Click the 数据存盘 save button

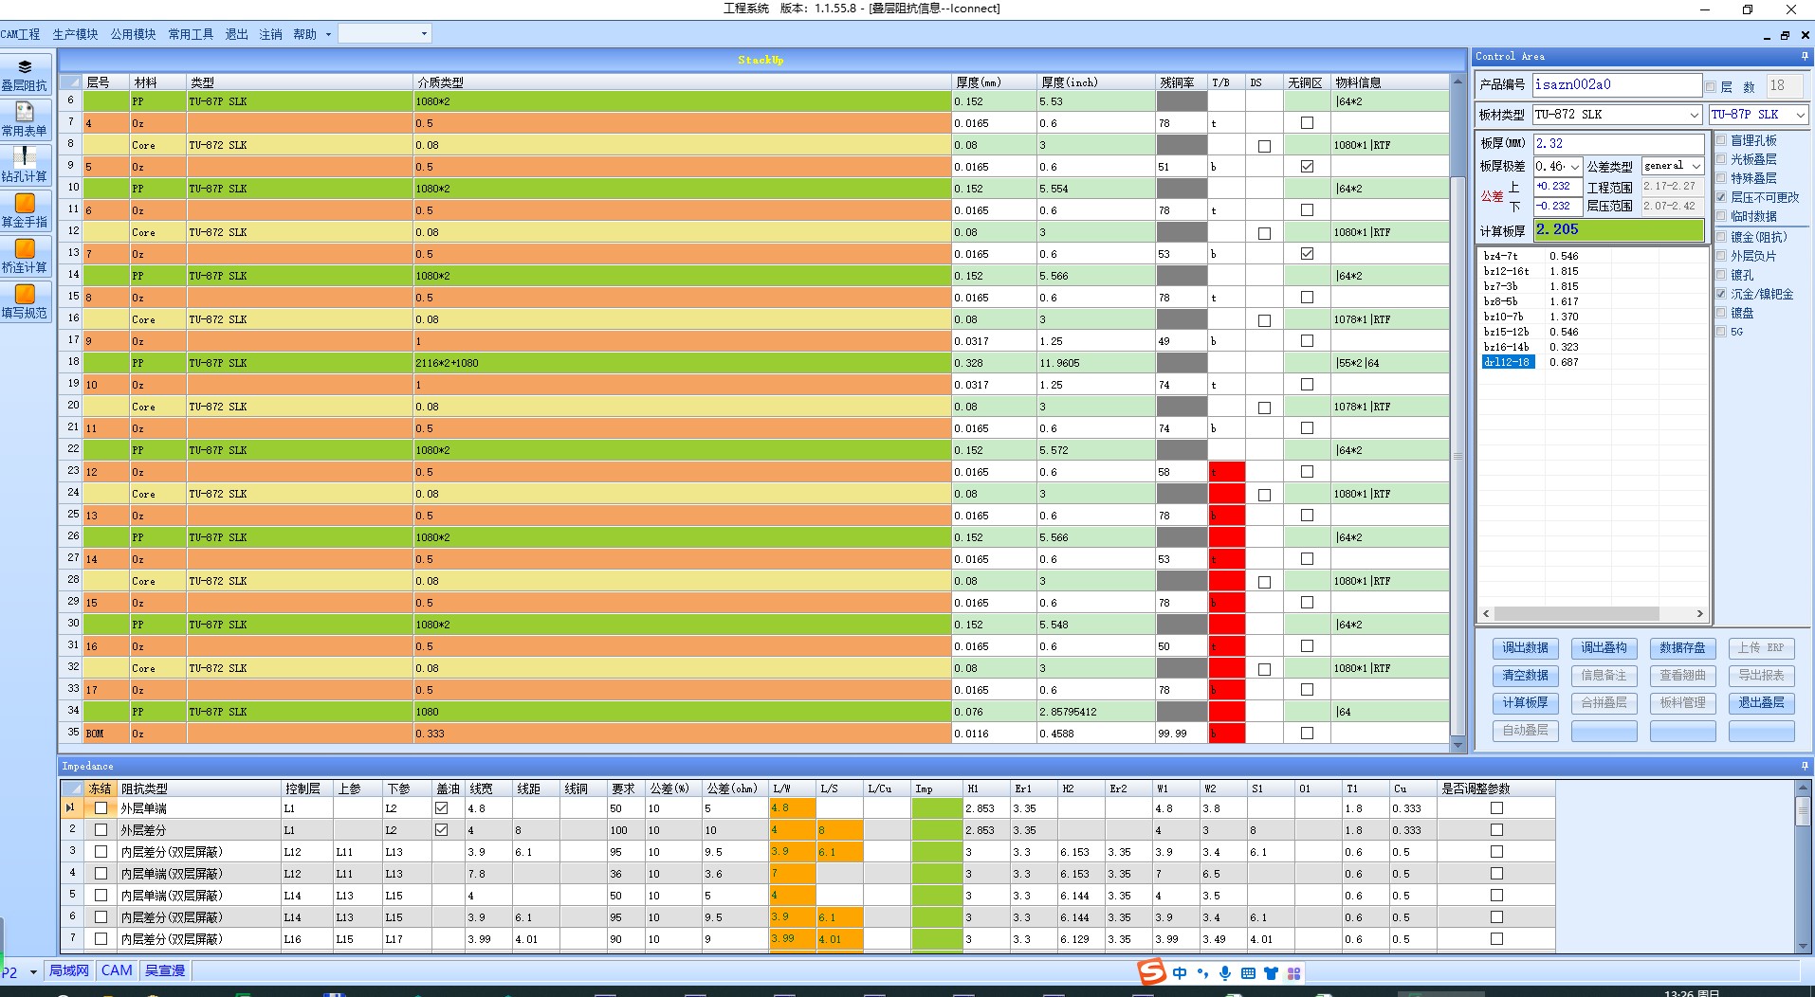[x=1682, y=648]
